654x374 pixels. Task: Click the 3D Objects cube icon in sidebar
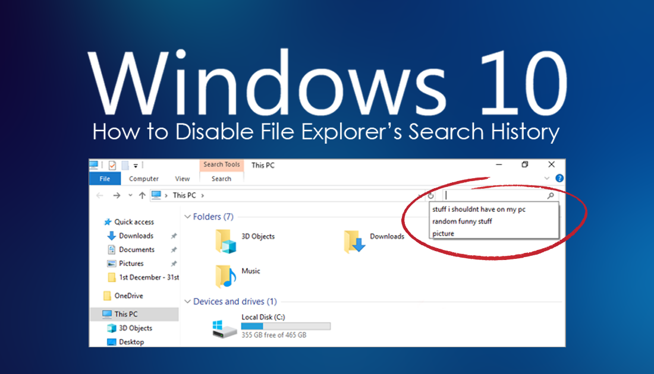111,328
